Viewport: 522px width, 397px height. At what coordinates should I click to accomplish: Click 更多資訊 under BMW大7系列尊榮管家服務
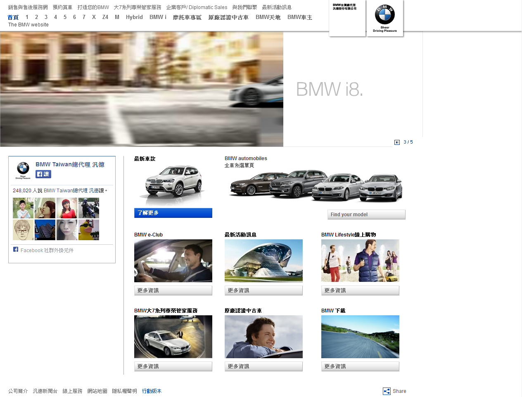pyautogui.click(x=173, y=366)
